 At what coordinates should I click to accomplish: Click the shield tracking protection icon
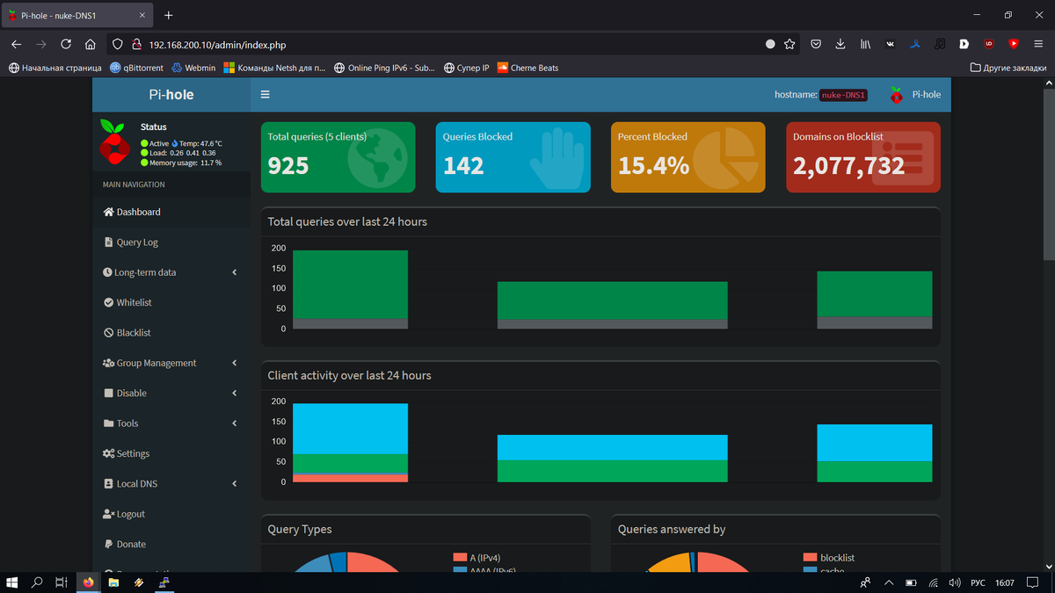118,44
